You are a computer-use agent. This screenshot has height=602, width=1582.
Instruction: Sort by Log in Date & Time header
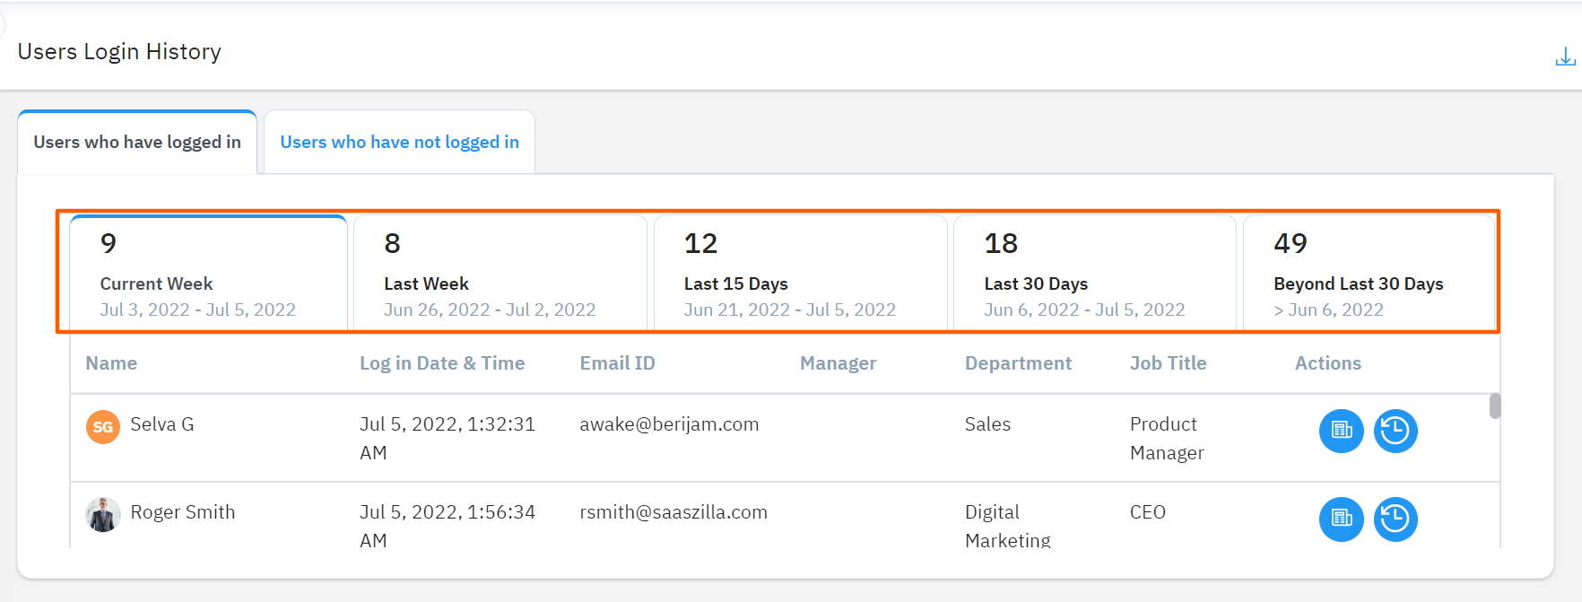(442, 363)
